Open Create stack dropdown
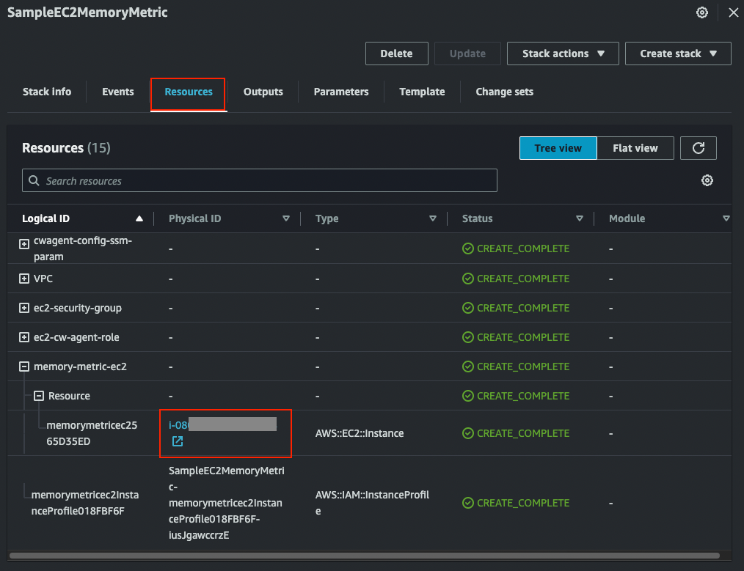Image resolution: width=744 pixels, height=571 pixels. click(x=678, y=54)
